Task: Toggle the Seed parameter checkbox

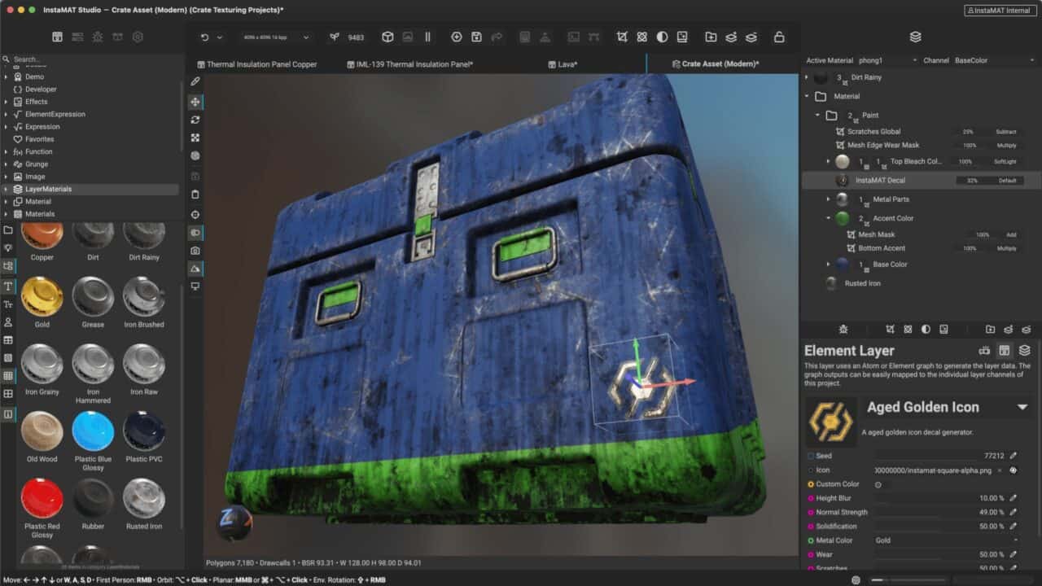Action: [x=811, y=457]
